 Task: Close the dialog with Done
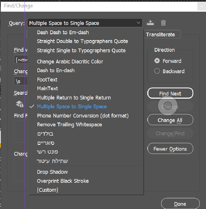point(180,204)
